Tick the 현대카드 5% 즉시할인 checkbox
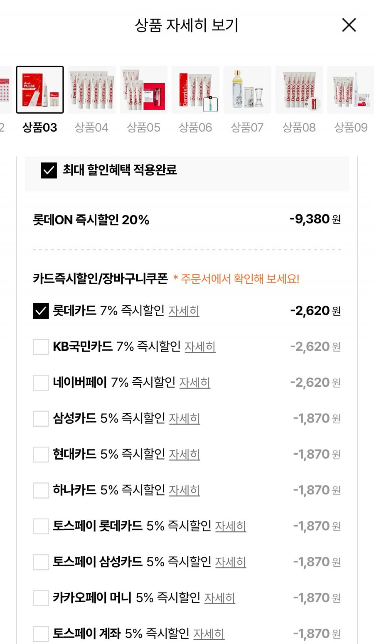The image size is (374, 644). click(x=41, y=455)
